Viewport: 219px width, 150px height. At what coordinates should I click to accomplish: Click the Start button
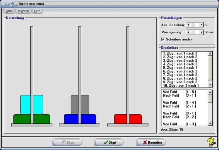tap(109, 142)
